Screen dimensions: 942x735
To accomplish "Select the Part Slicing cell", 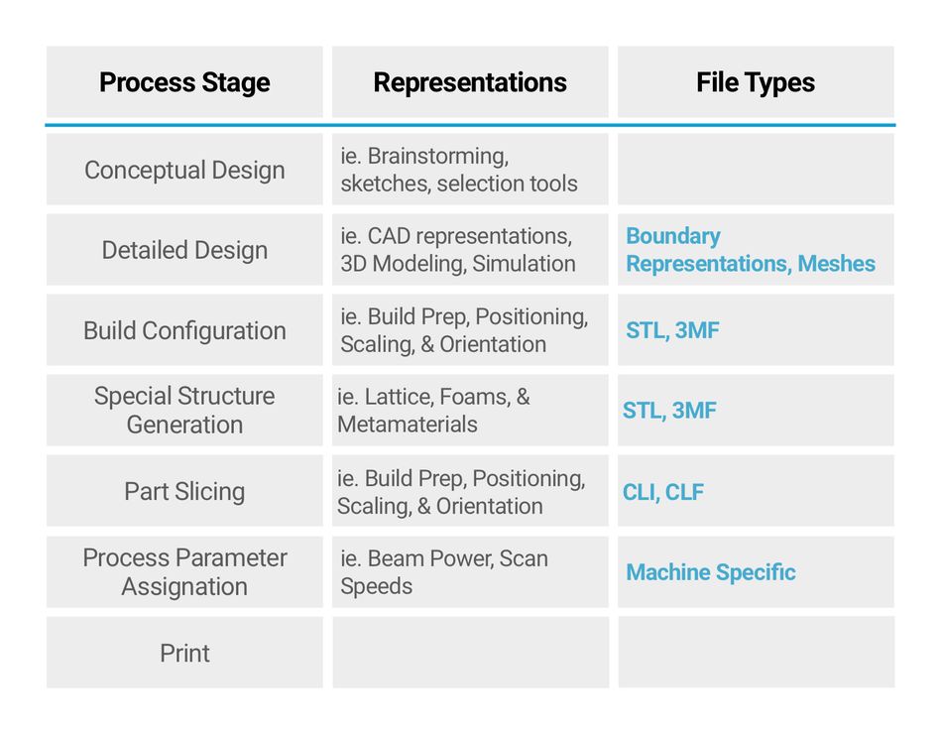I will pyautogui.click(x=184, y=490).
